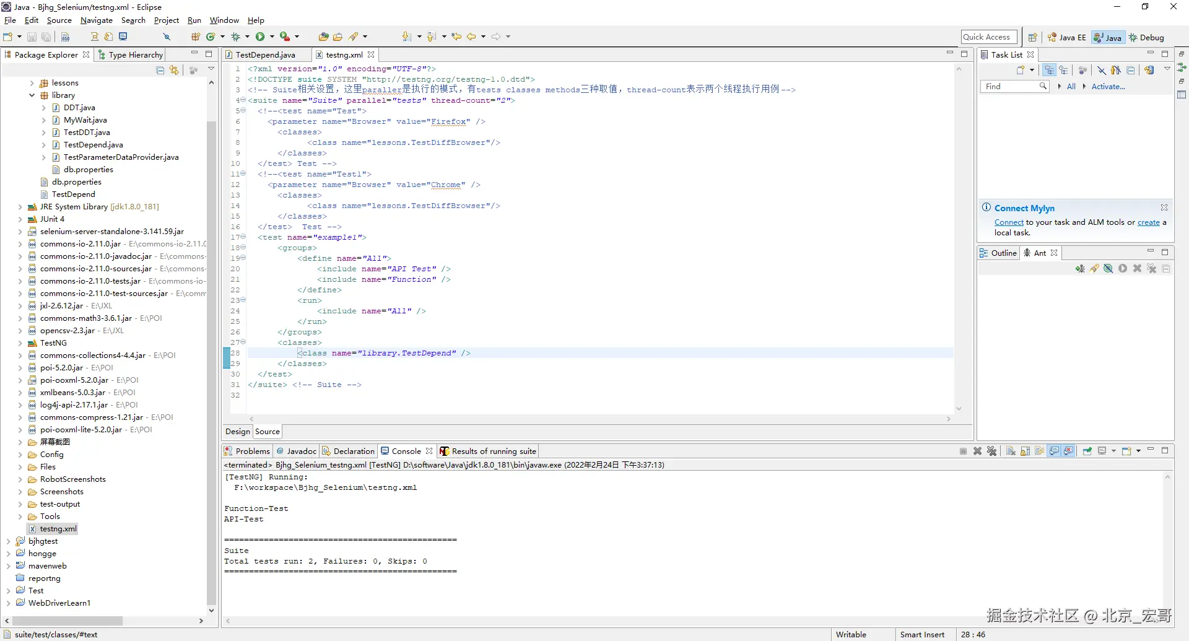Screen dimensions: 1189x641
Task: Click the Back navigation arrow in toolbar
Action: 471,37
